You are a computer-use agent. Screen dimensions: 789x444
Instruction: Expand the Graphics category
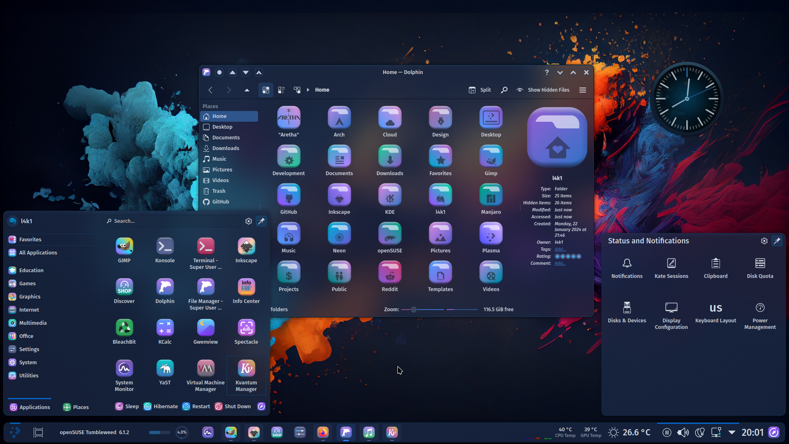click(53, 296)
